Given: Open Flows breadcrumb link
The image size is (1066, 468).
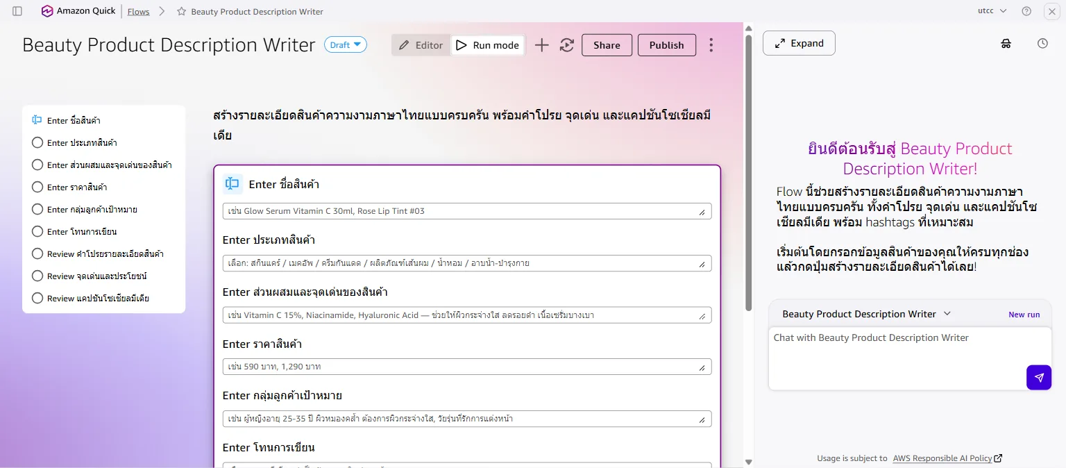Looking at the screenshot, I should point(138,12).
